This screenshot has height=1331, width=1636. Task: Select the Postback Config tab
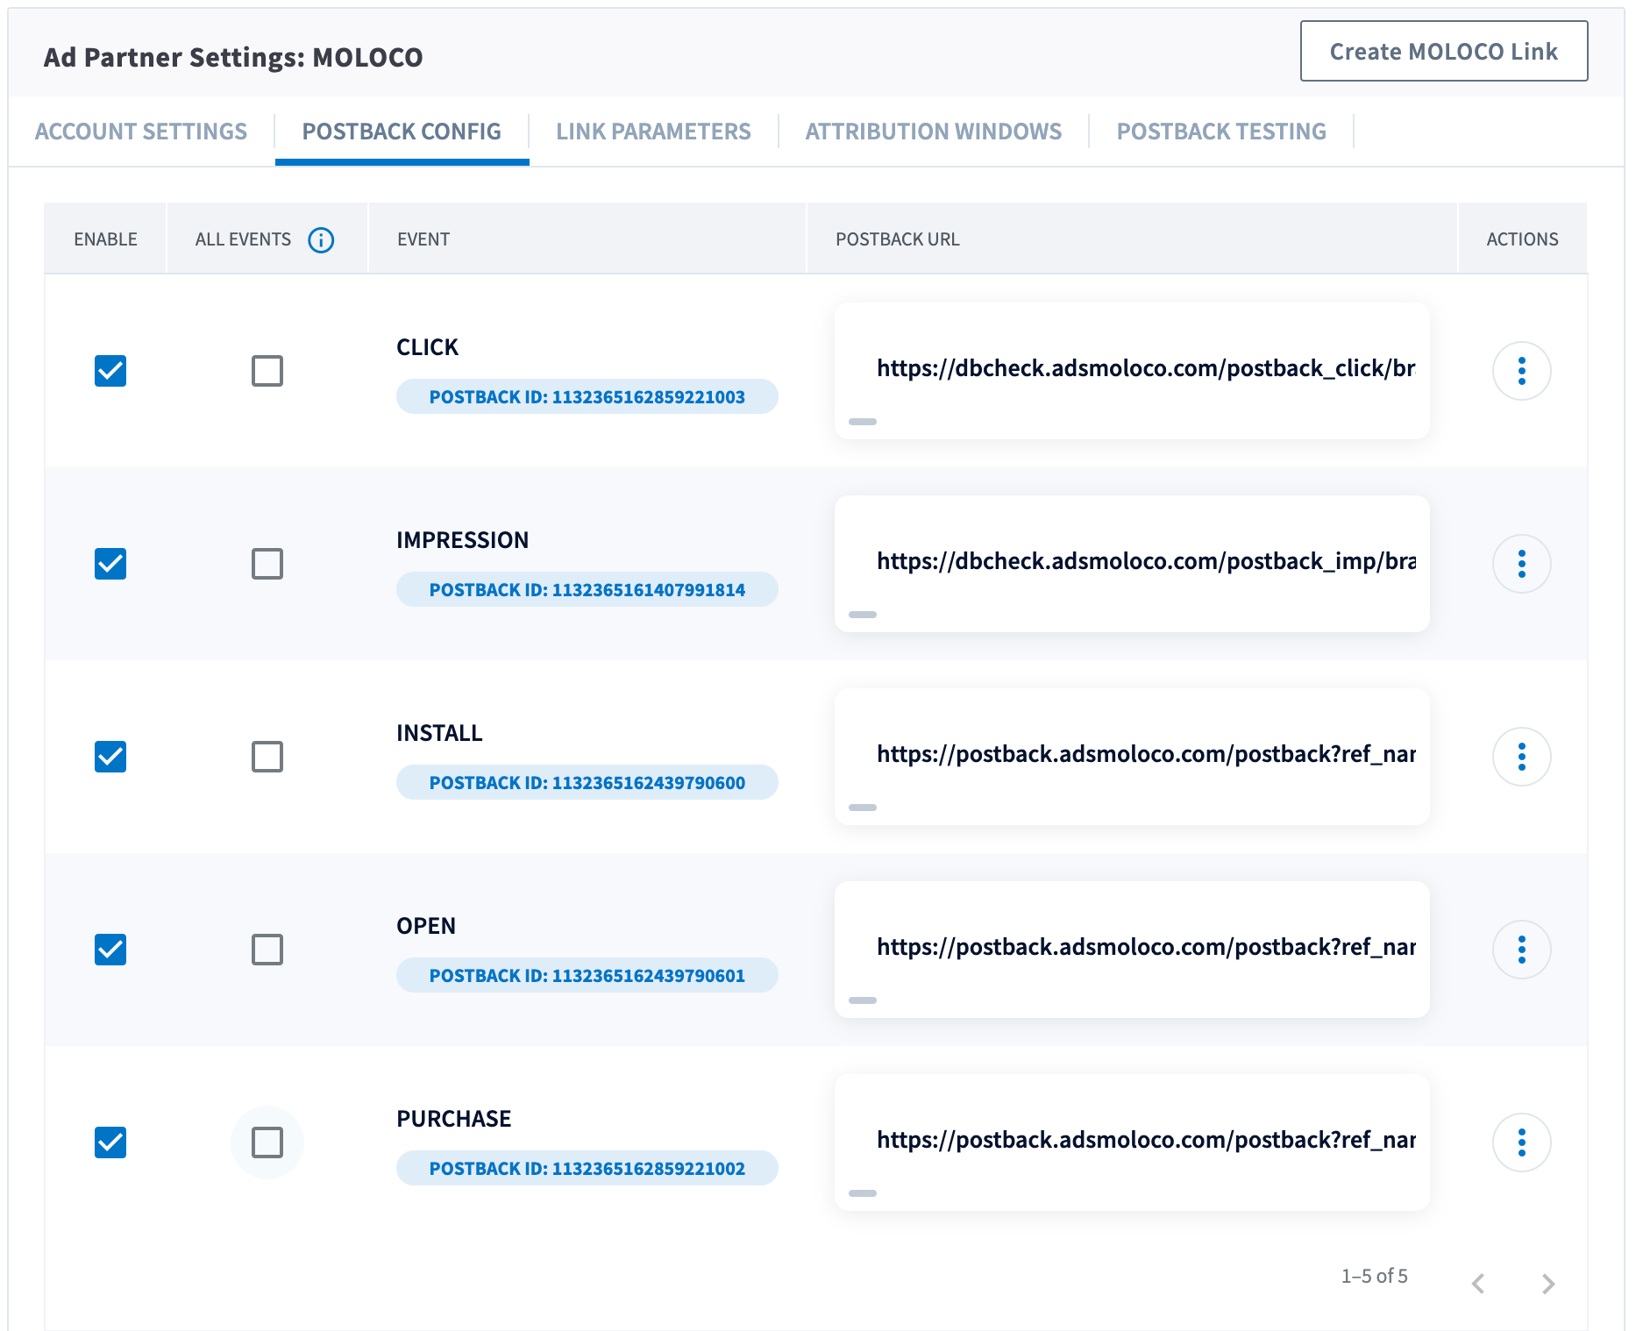pos(402,132)
